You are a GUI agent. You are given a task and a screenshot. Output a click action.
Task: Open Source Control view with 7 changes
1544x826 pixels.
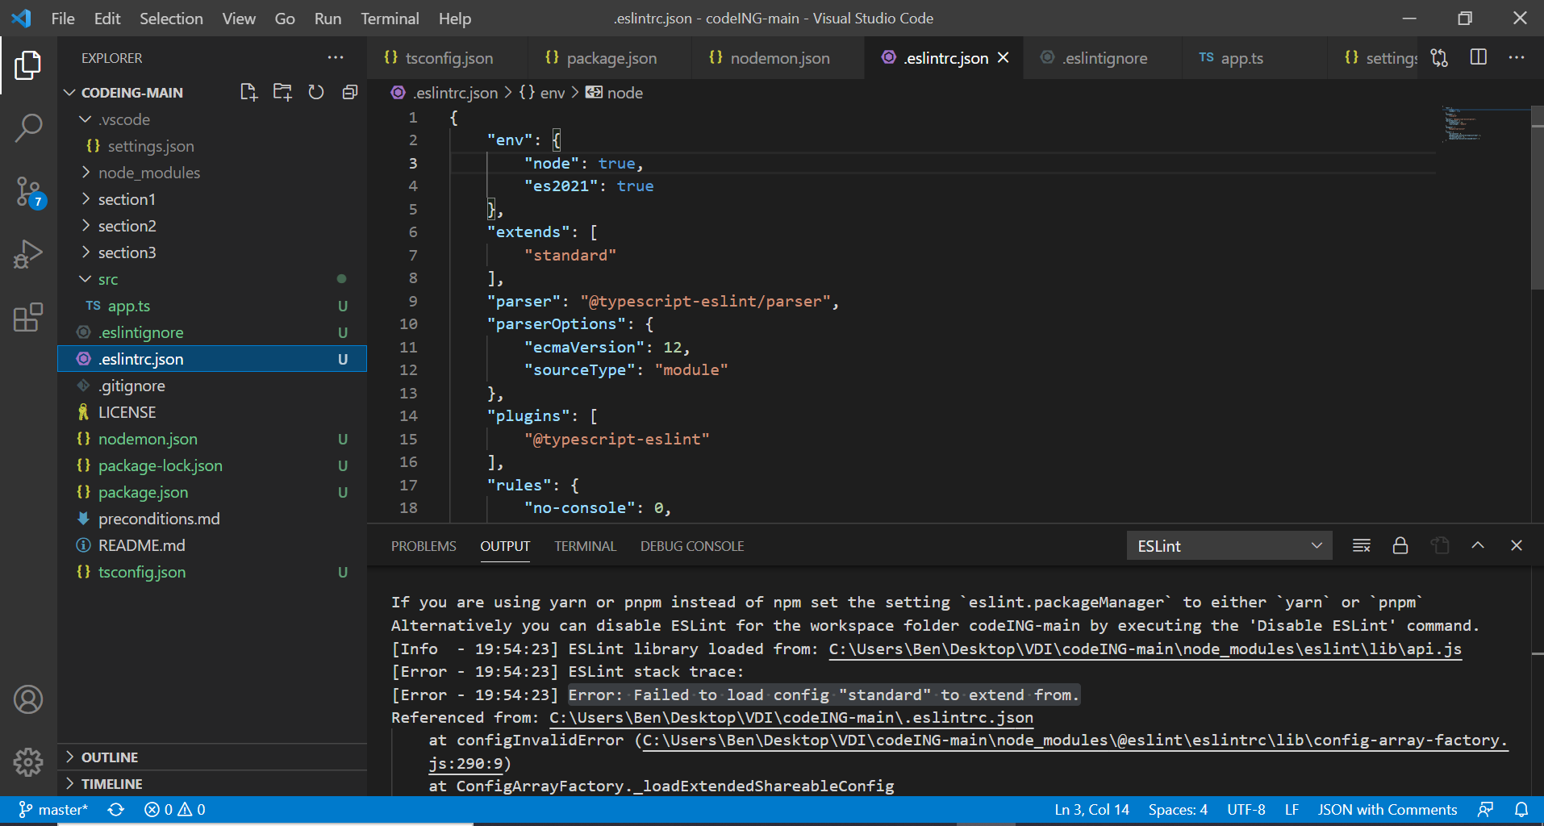point(30,192)
